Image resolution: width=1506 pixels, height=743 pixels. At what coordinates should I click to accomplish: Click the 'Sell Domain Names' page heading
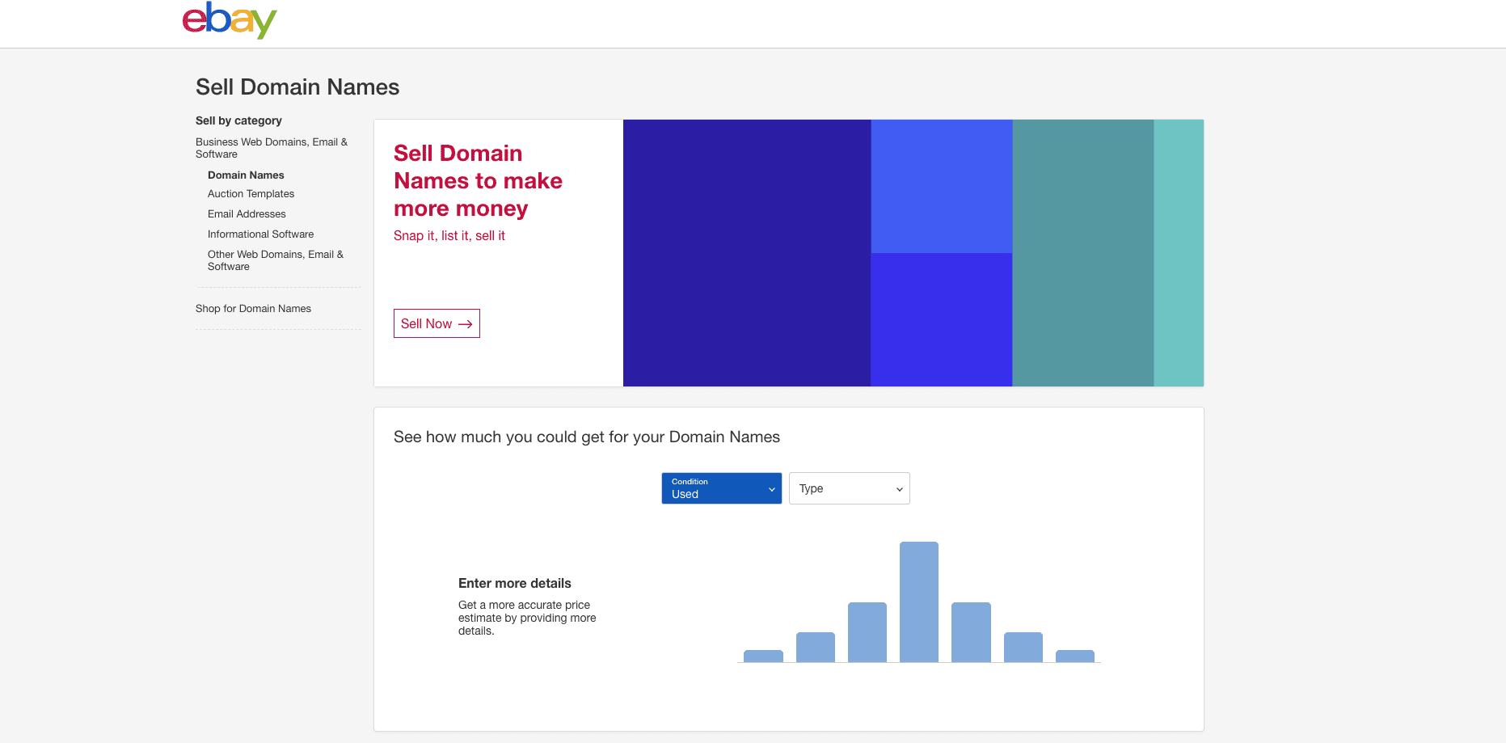point(297,87)
